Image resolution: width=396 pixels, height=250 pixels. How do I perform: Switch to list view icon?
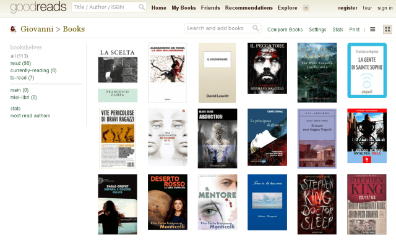point(372,29)
